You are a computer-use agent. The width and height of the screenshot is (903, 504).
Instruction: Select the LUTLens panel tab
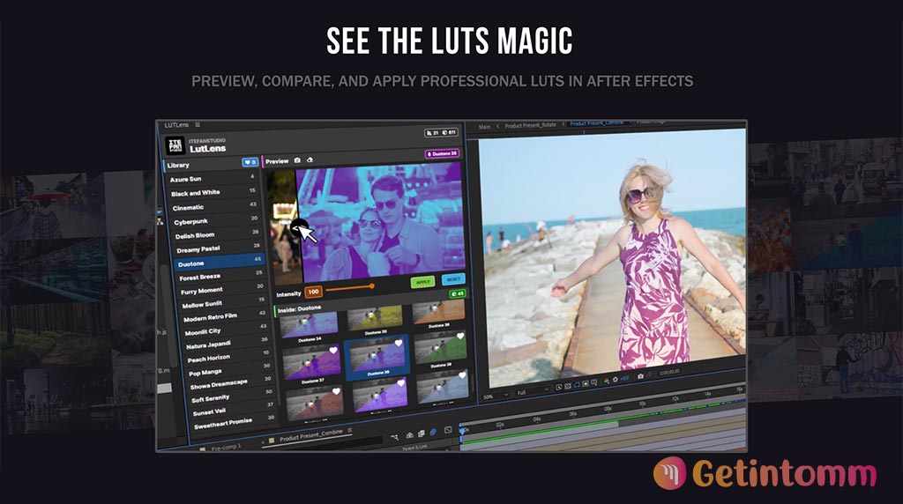coord(176,125)
